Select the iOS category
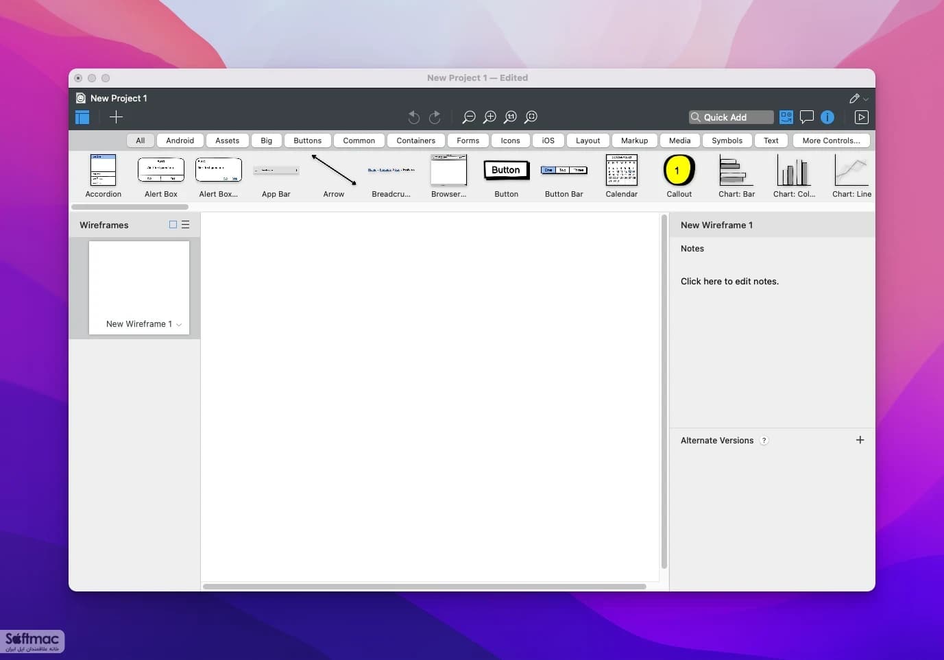944x660 pixels. tap(548, 140)
